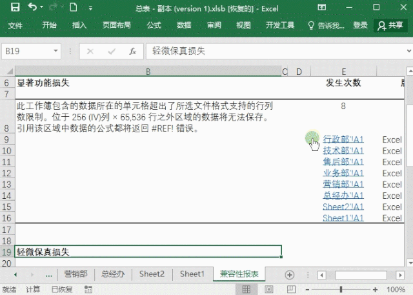Viewport: 413px width, 295px height.
Task: Expand the Name Box dropdown arrow
Action: [x=55, y=51]
